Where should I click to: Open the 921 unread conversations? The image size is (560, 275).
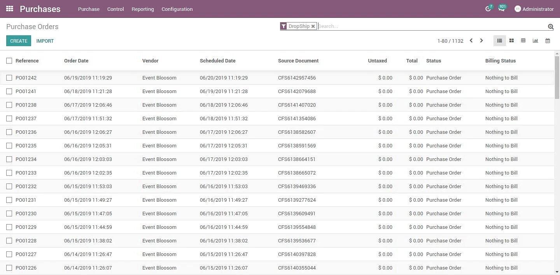coord(501,9)
